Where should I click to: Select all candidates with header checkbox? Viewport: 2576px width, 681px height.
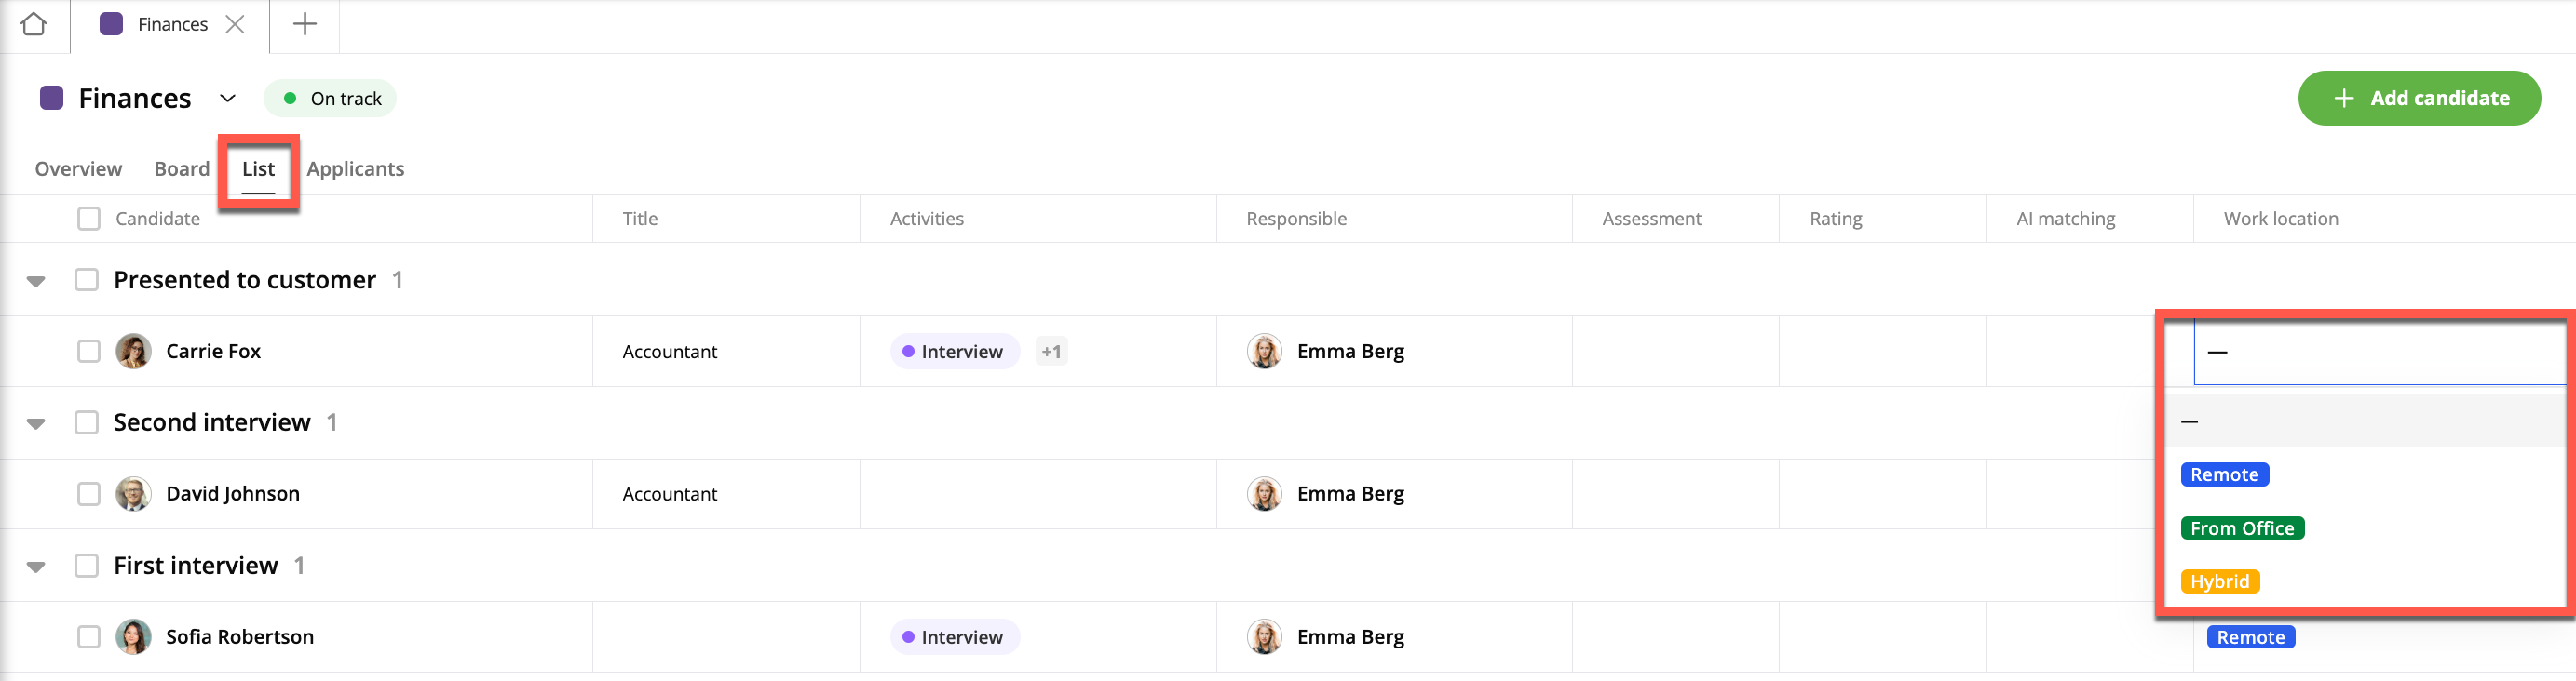pos(89,219)
